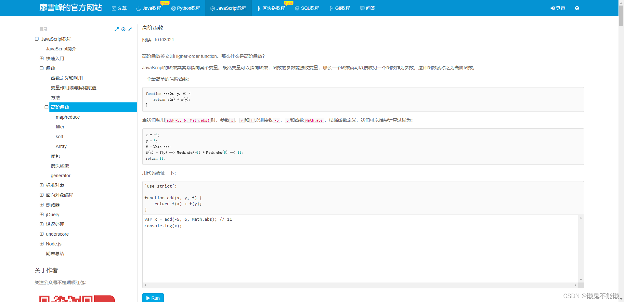Open the Java教程 nav tab
Viewport: 624px width, 302px height.
[x=149, y=8]
